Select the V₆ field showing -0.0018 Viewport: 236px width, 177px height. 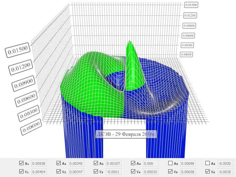pos(225,172)
